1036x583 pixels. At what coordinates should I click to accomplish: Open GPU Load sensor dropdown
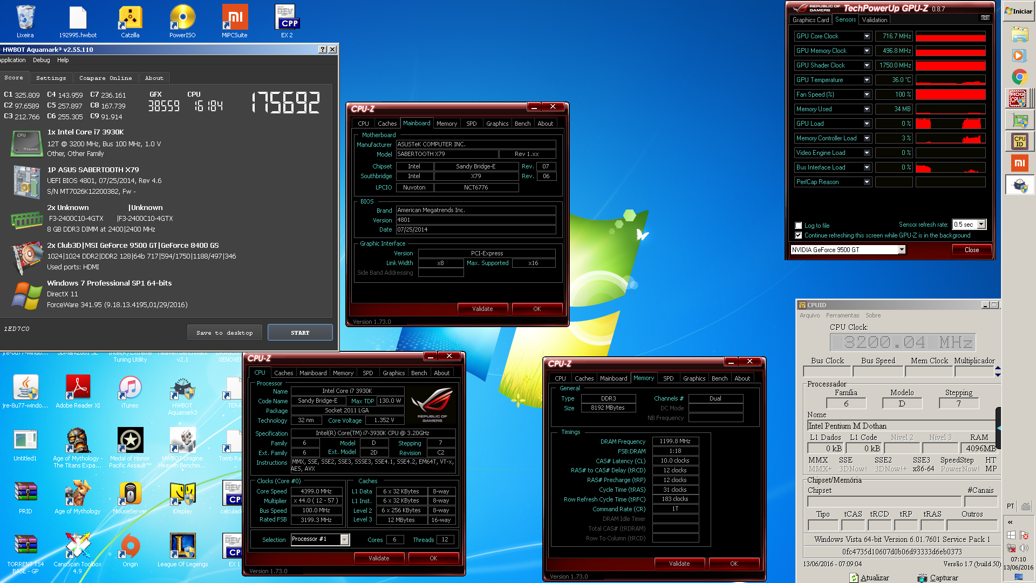pos(867,124)
